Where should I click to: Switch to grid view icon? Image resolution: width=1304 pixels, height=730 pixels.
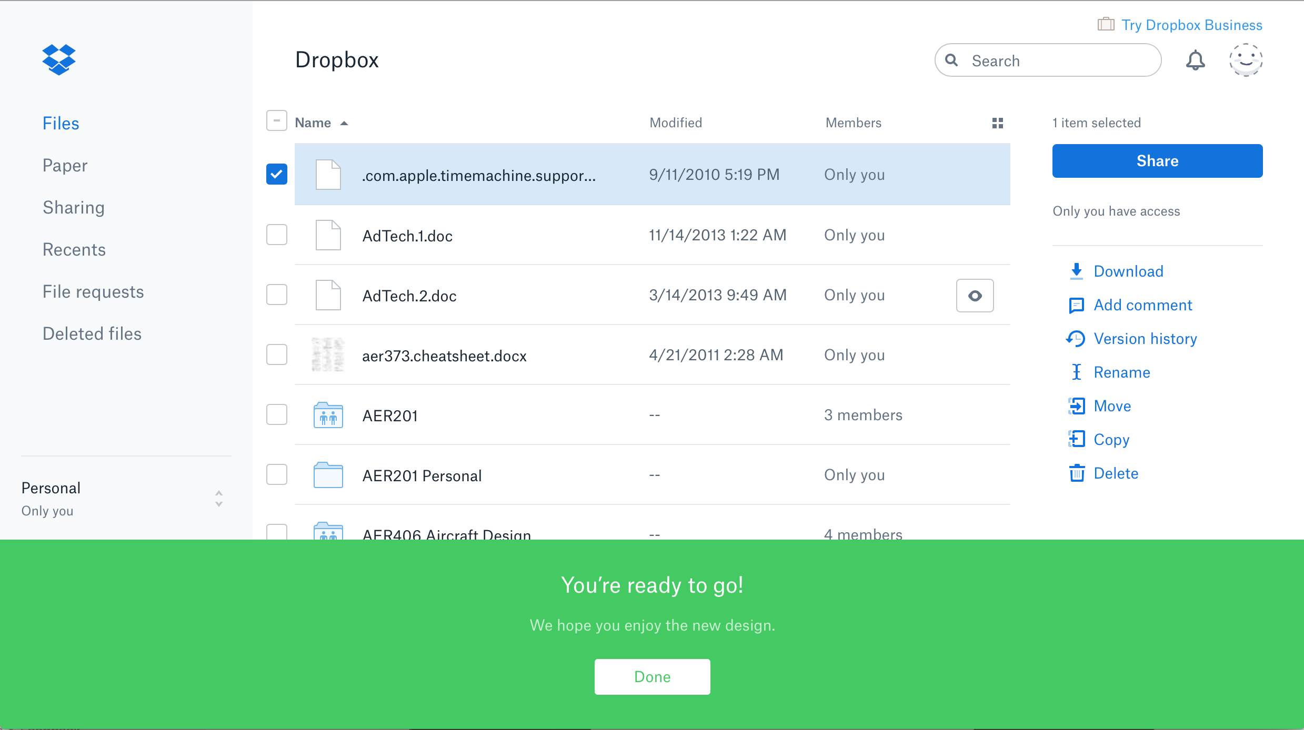coord(997,123)
